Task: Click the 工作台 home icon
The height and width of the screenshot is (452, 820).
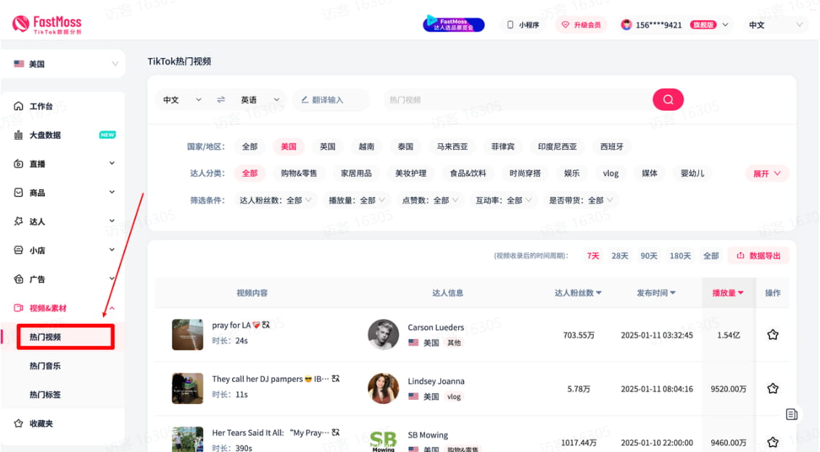Action: (x=18, y=106)
